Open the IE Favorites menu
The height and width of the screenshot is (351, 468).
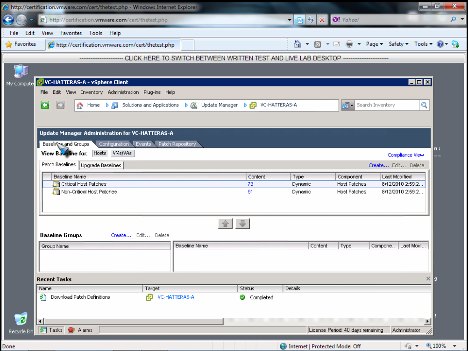(x=71, y=33)
